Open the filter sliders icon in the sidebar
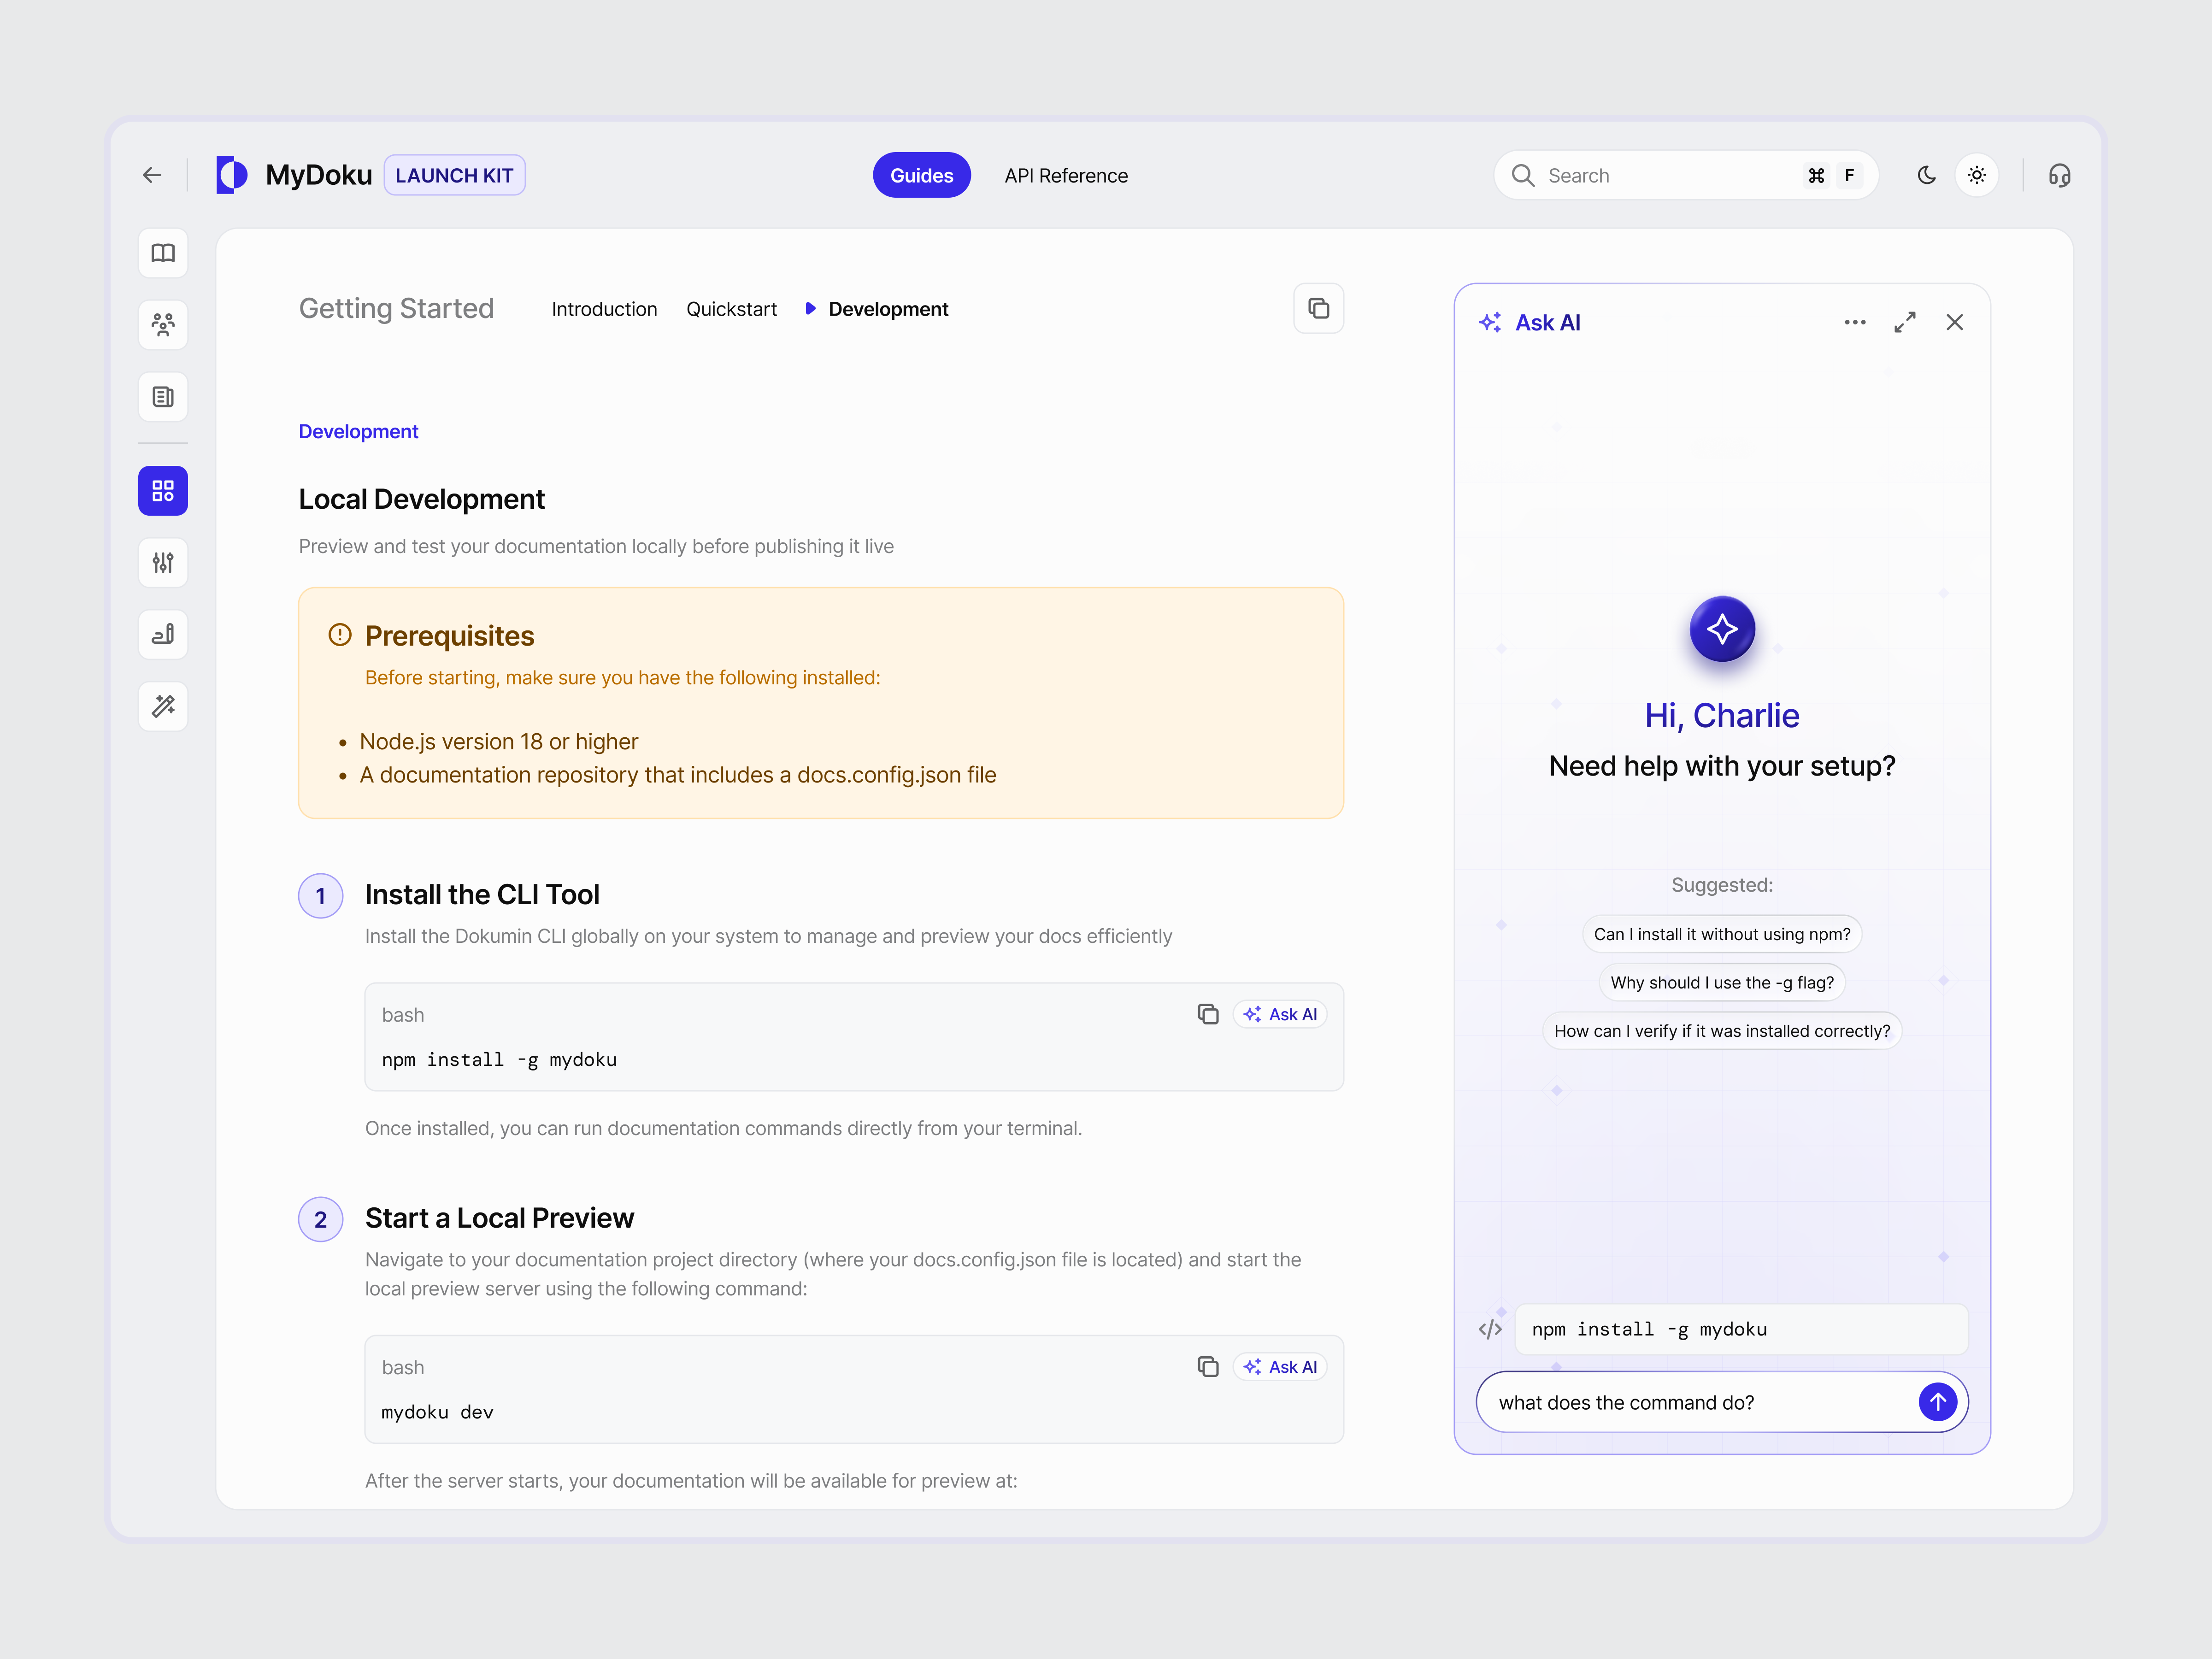 pos(162,562)
